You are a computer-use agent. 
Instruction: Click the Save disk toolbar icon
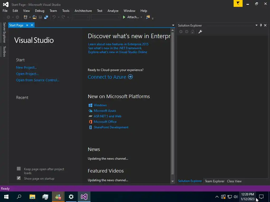tap(40, 17)
